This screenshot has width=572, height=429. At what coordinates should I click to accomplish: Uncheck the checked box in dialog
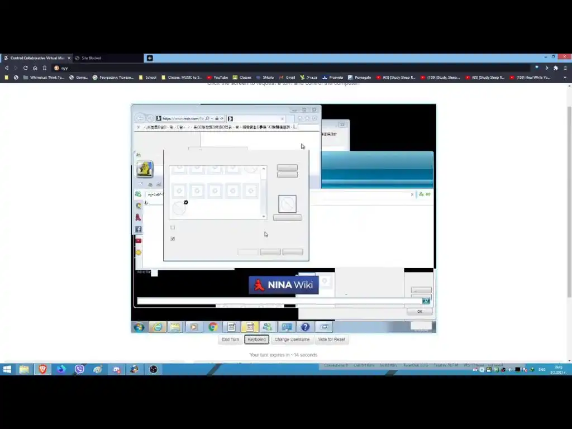[x=173, y=239]
